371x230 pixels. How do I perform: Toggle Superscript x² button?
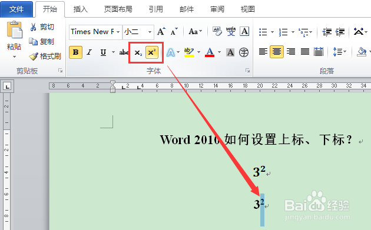(x=152, y=52)
